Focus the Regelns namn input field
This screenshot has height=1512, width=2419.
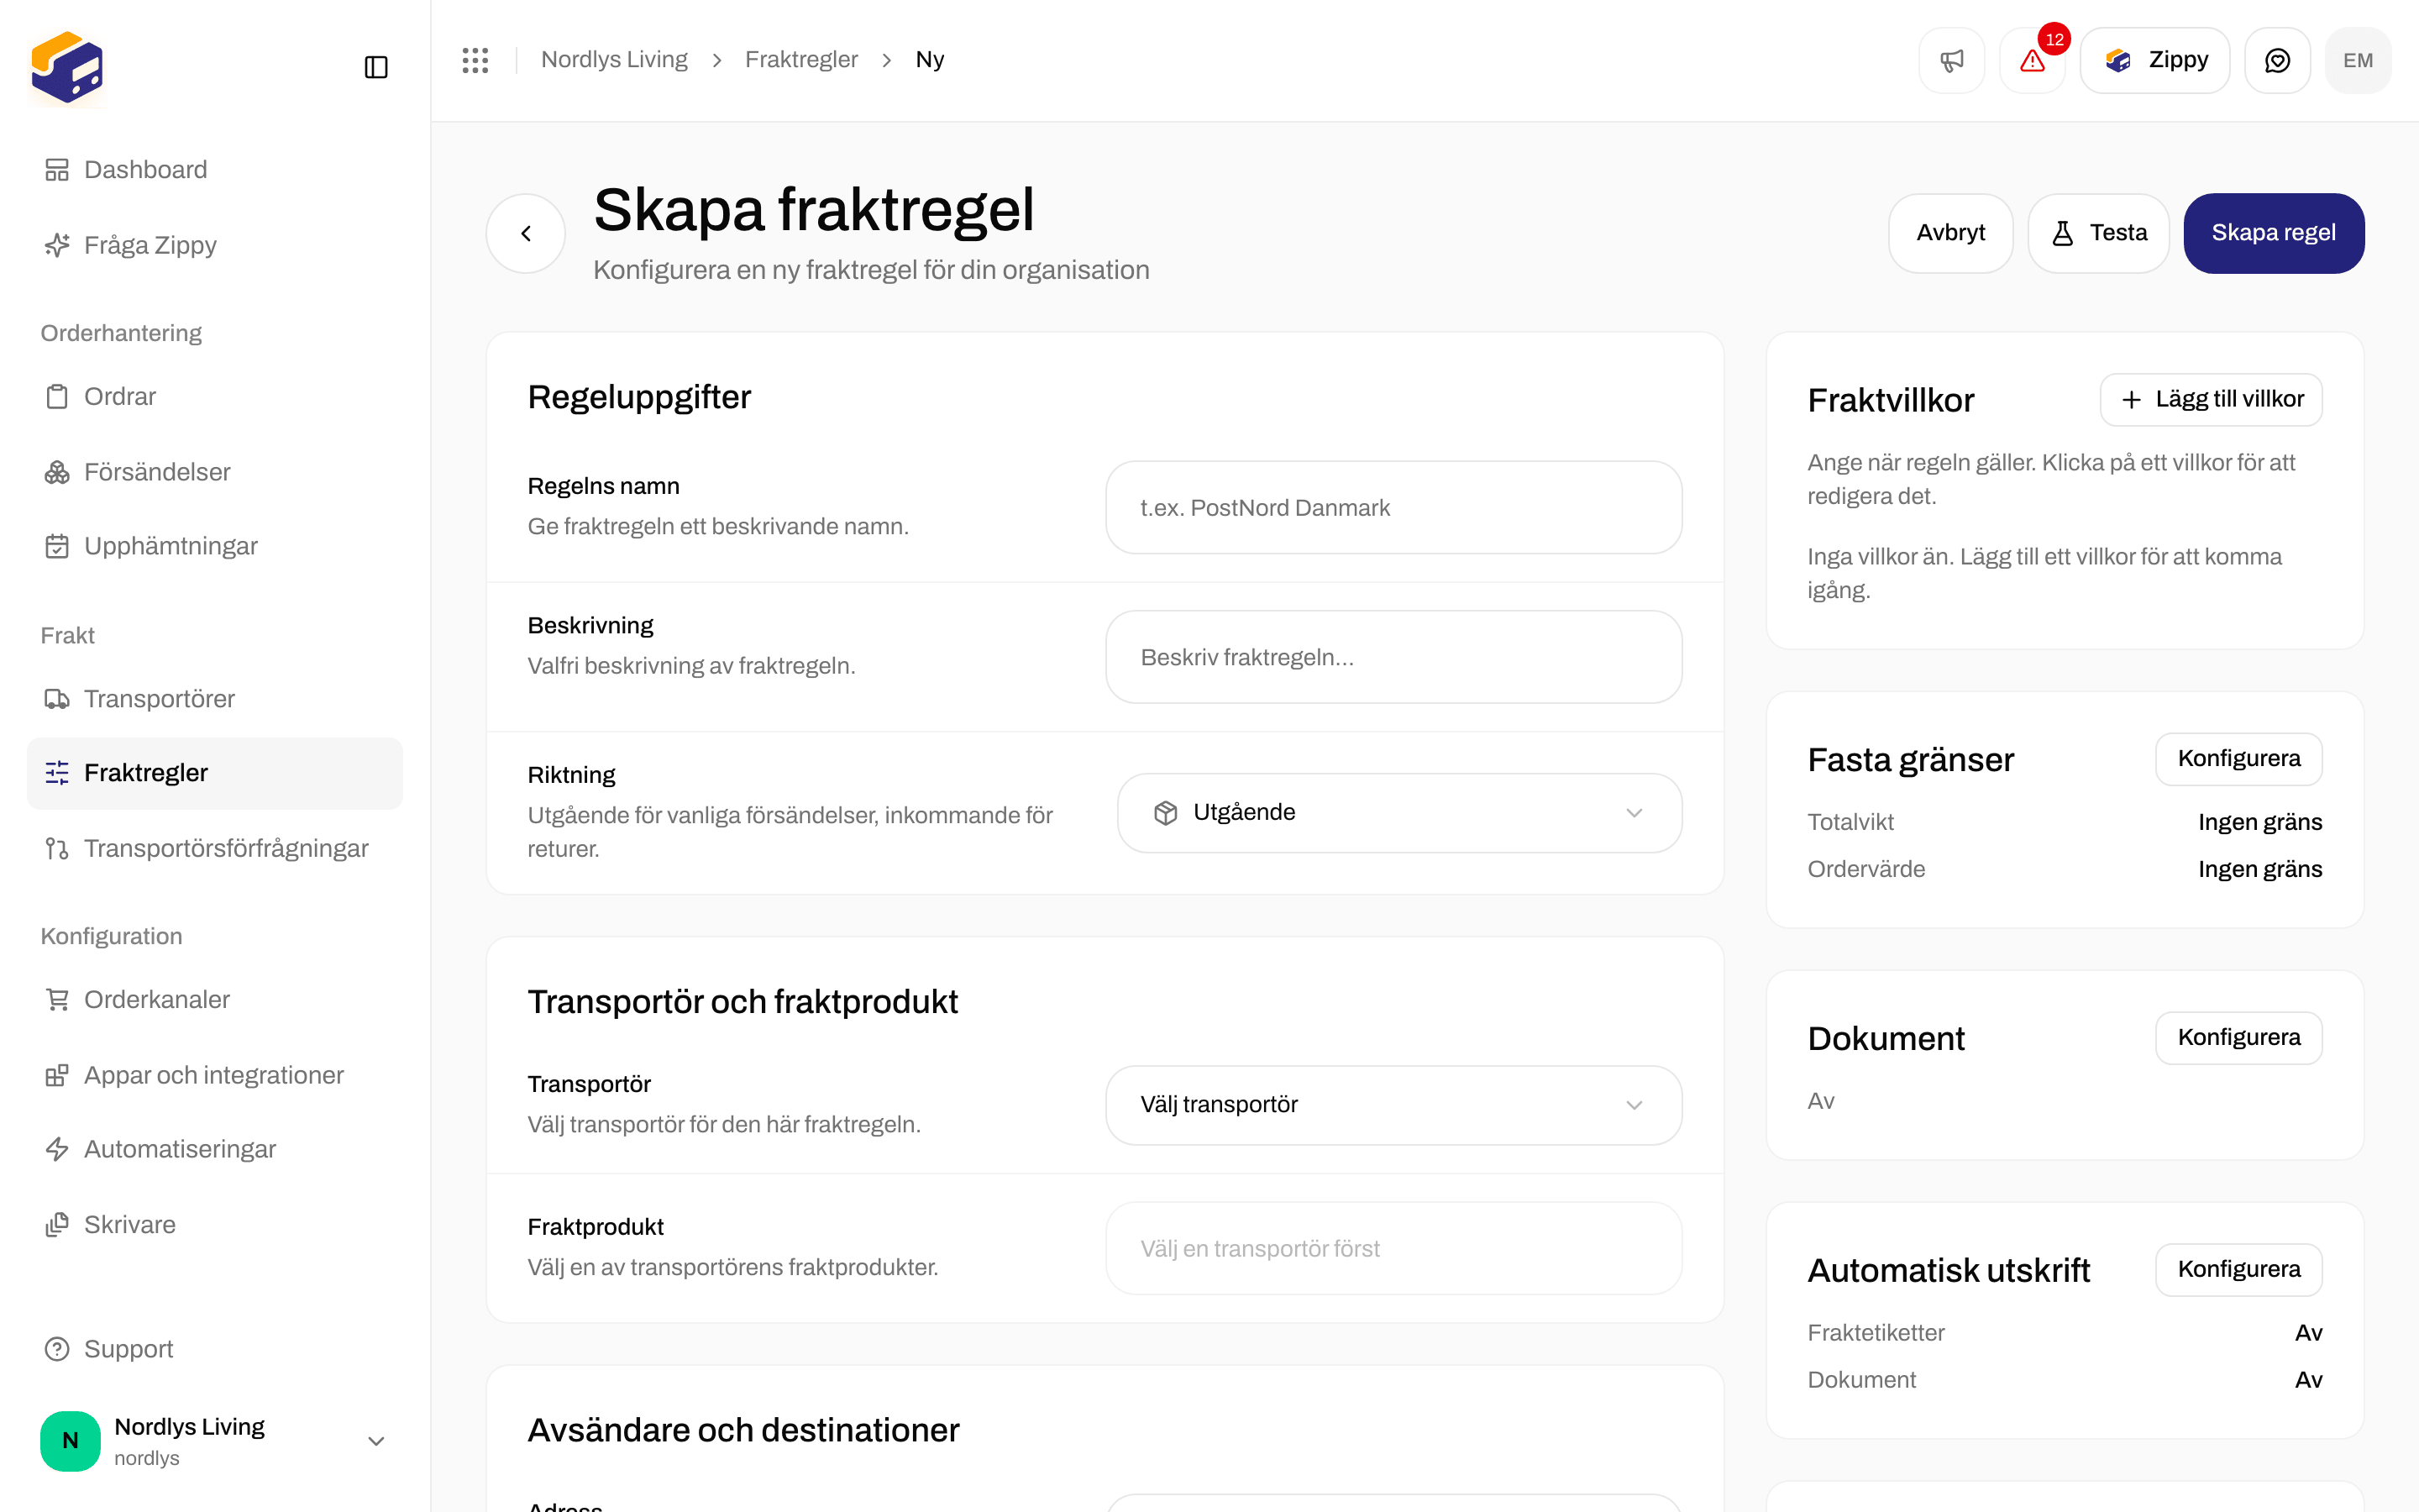click(x=1393, y=508)
